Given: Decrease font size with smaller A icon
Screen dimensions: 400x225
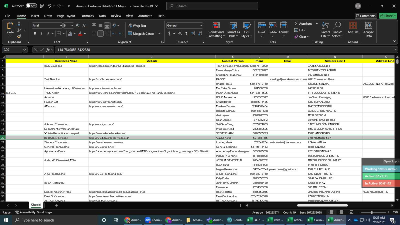Looking at the screenshot, I should (84, 25).
